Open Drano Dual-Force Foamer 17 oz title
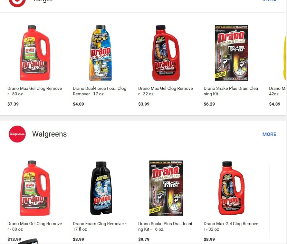 pyautogui.click(x=99, y=91)
